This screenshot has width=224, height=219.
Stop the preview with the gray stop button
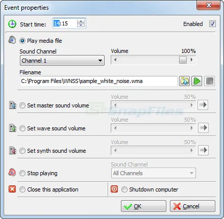[209, 81]
